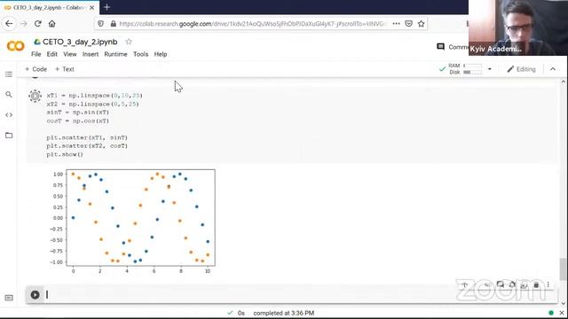Delete the selected cell with trash icon
The image size is (568, 319).
click(x=536, y=285)
